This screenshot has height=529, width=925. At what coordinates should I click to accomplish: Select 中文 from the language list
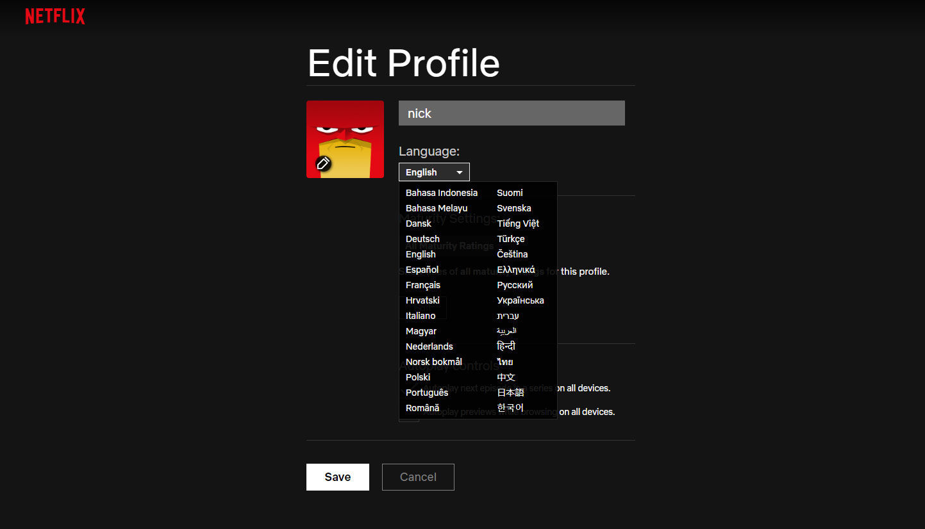506,377
